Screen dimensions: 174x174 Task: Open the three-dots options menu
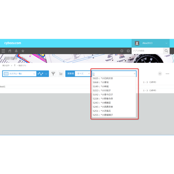[x=168, y=74]
